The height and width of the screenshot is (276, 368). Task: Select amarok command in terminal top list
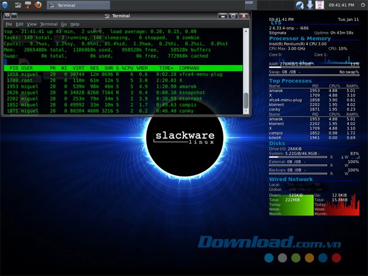[188, 86]
